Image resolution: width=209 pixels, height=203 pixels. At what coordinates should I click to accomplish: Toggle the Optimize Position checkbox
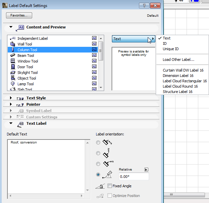pyautogui.click(x=110, y=196)
